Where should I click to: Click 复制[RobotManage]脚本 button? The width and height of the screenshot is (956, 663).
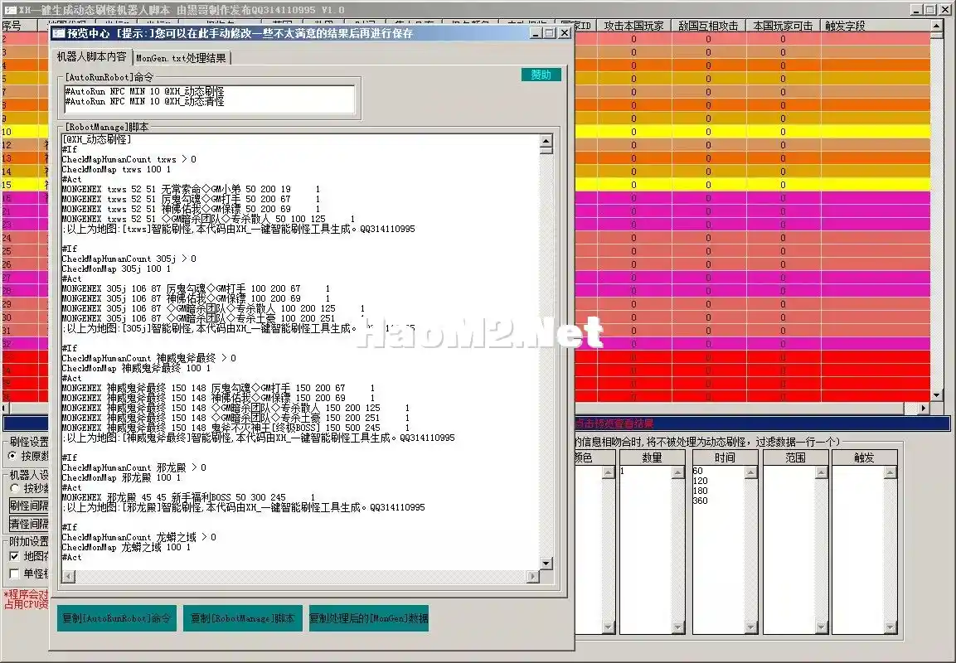click(x=243, y=618)
